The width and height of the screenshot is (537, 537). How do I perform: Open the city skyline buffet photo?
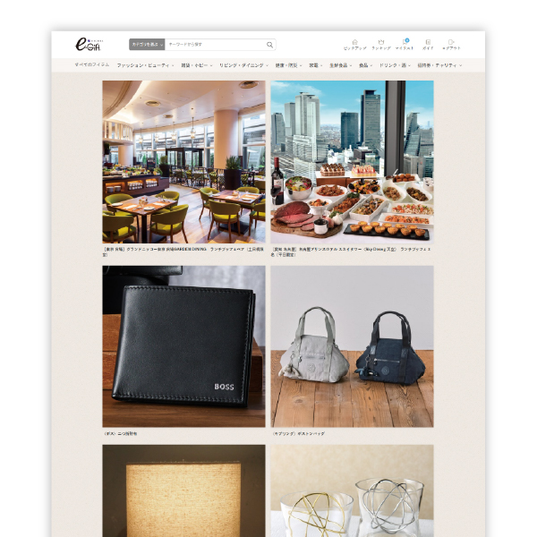352,161
